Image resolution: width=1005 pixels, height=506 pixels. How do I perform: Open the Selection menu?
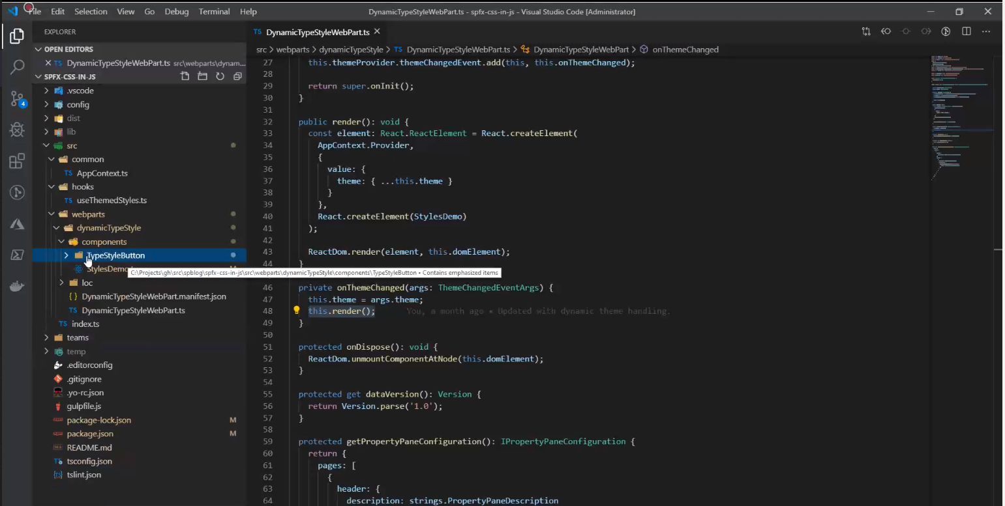(x=91, y=12)
